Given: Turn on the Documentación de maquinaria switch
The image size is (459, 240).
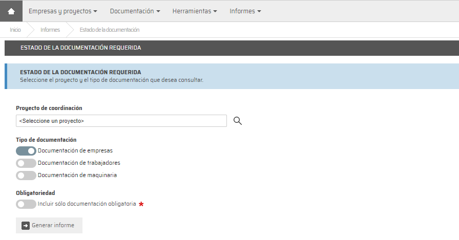Looking at the screenshot, I should pos(26,176).
